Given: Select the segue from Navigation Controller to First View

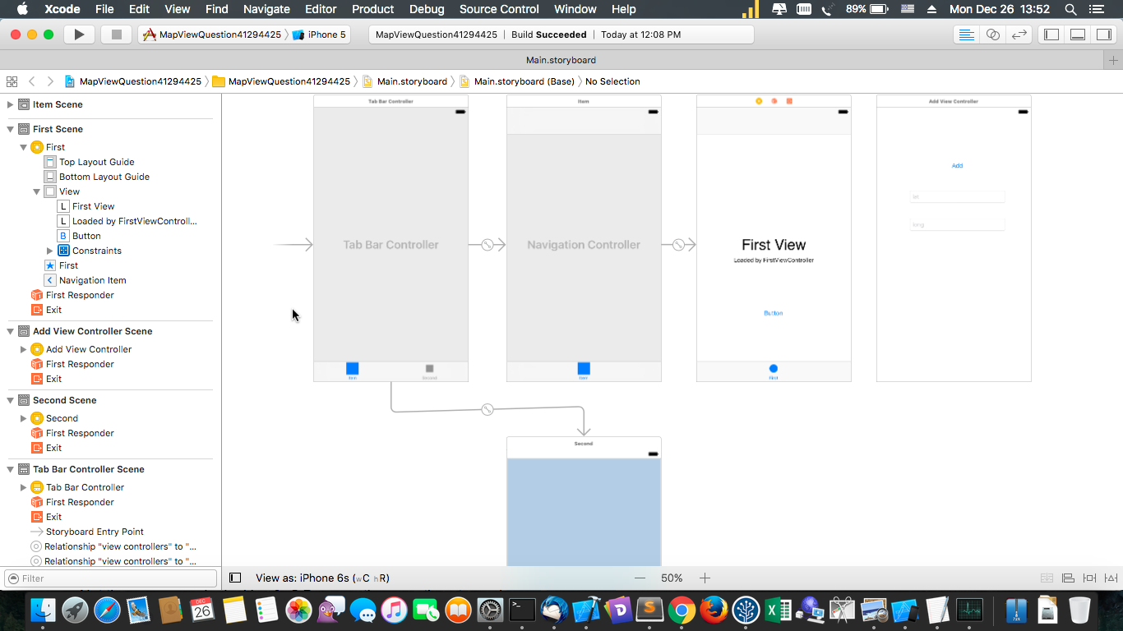Looking at the screenshot, I should pos(678,245).
